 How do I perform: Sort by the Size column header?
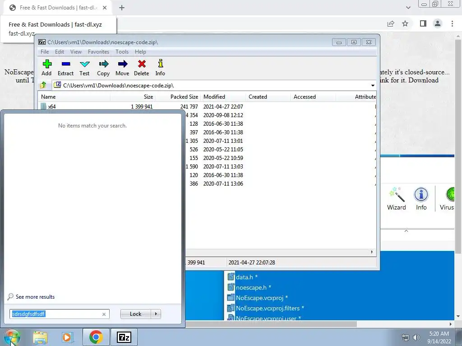[133, 97]
